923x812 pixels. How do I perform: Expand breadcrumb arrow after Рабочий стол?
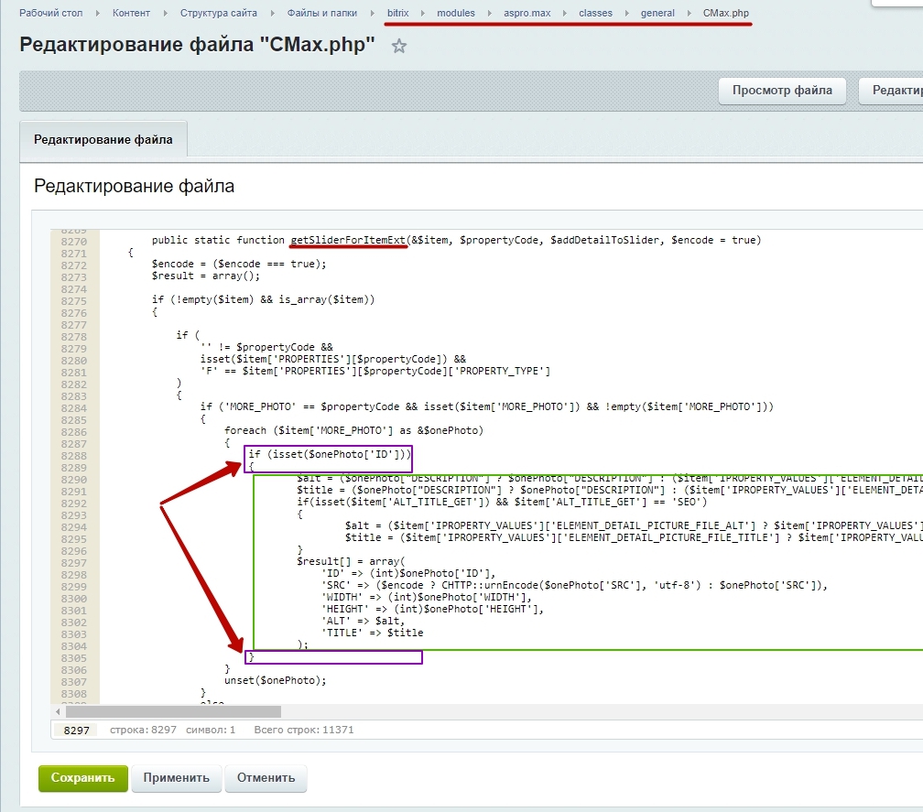97,14
